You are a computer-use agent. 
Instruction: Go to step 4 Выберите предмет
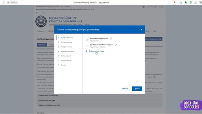coord(67,51)
